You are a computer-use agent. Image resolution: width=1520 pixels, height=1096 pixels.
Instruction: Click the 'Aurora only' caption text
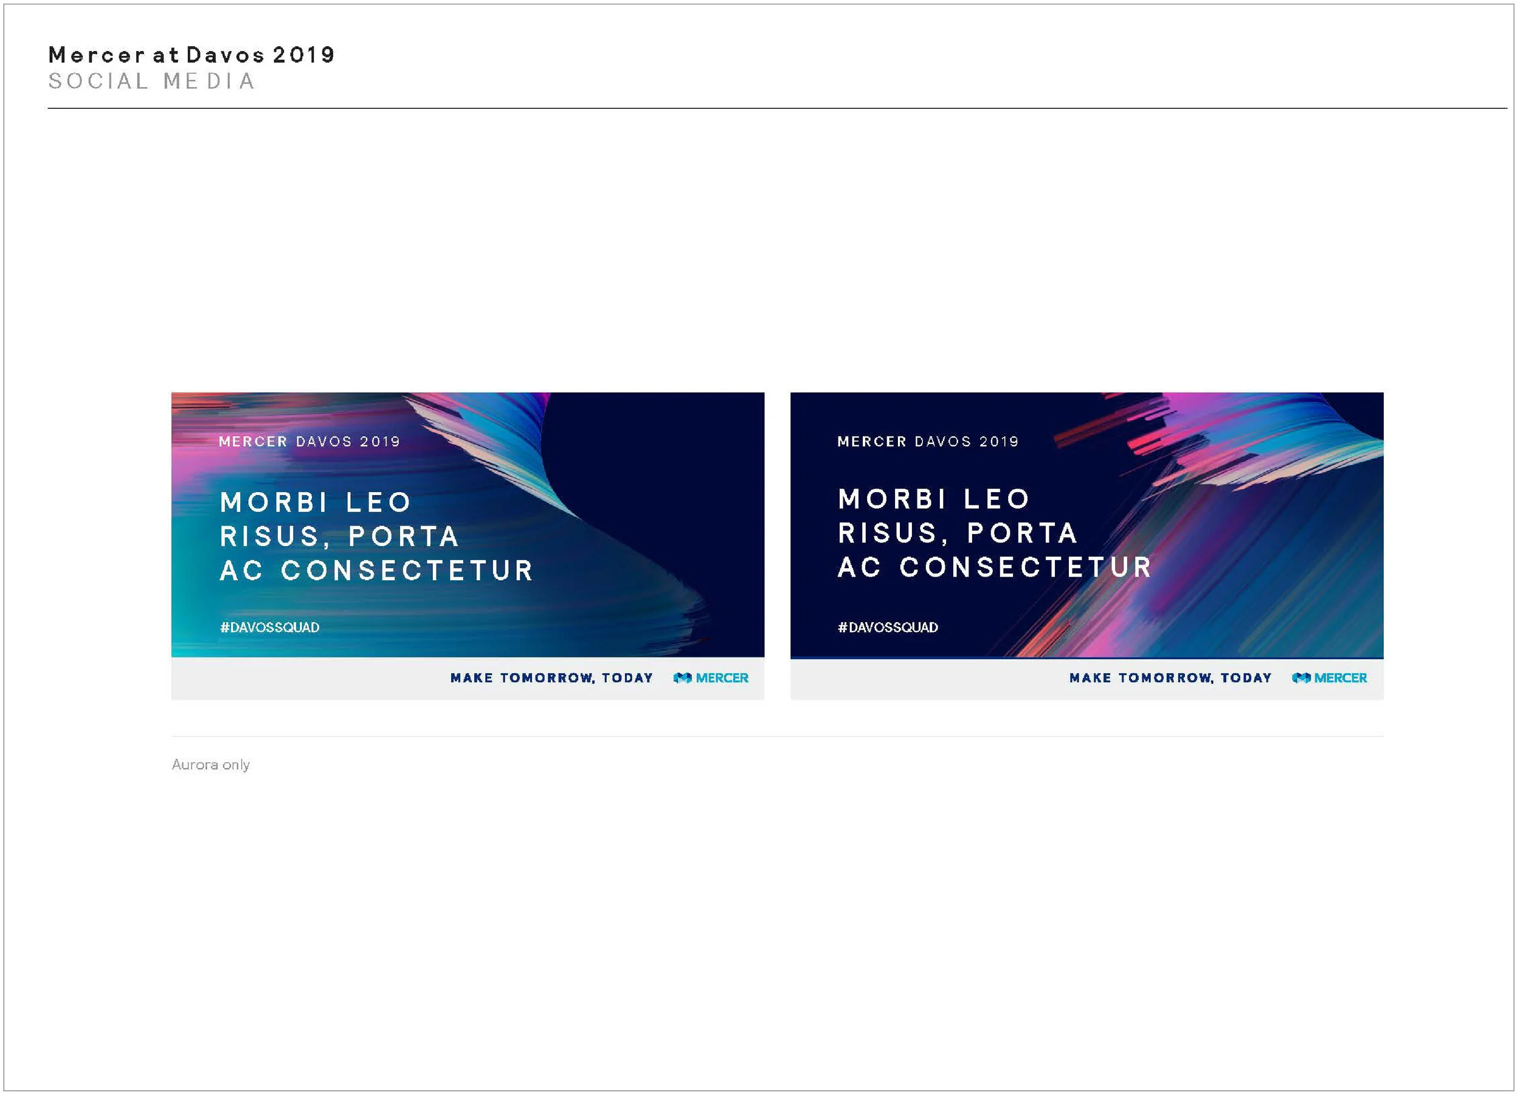(210, 765)
